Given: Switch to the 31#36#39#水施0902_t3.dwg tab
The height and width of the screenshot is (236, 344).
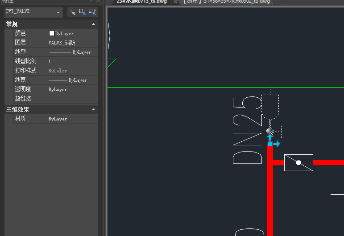Looking at the screenshot, I should pyautogui.click(x=226, y=2).
